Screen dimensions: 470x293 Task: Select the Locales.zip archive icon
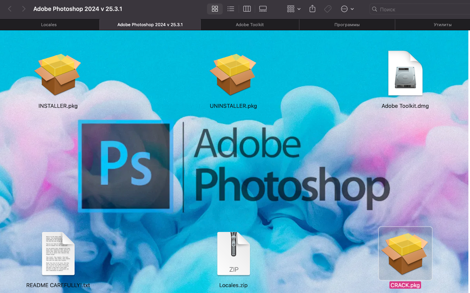[234, 253]
